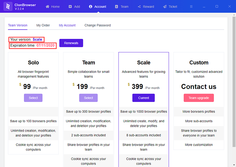Click the Scale version label text
The width and height of the screenshot is (236, 167).
(x=37, y=40)
